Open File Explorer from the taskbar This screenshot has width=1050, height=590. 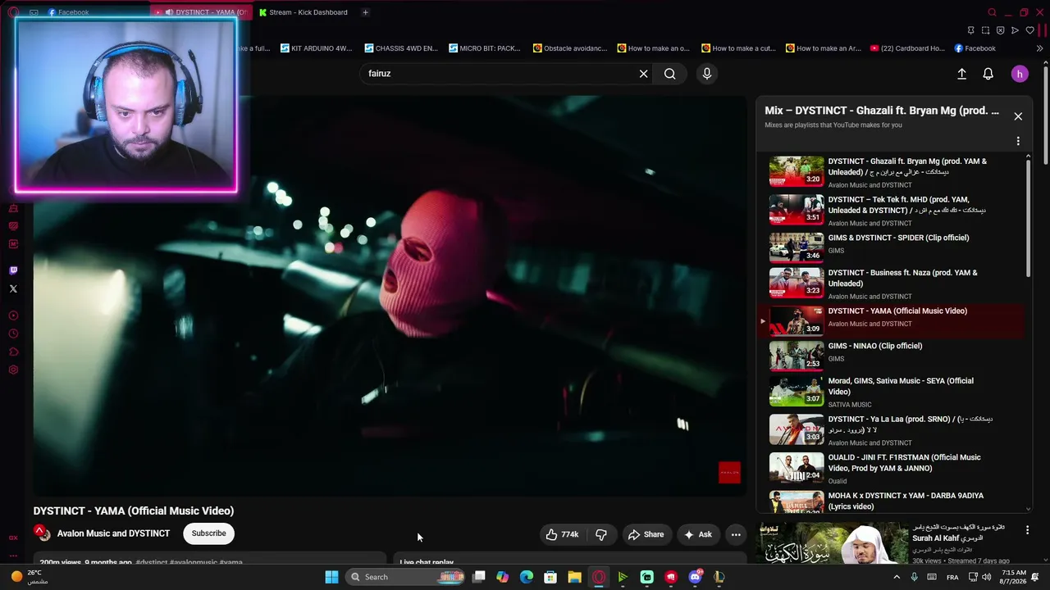(574, 577)
